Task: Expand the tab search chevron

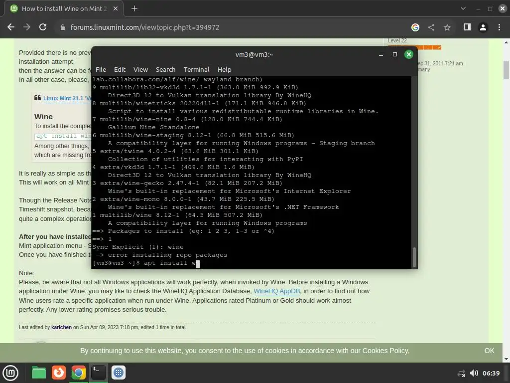Action: (463, 9)
